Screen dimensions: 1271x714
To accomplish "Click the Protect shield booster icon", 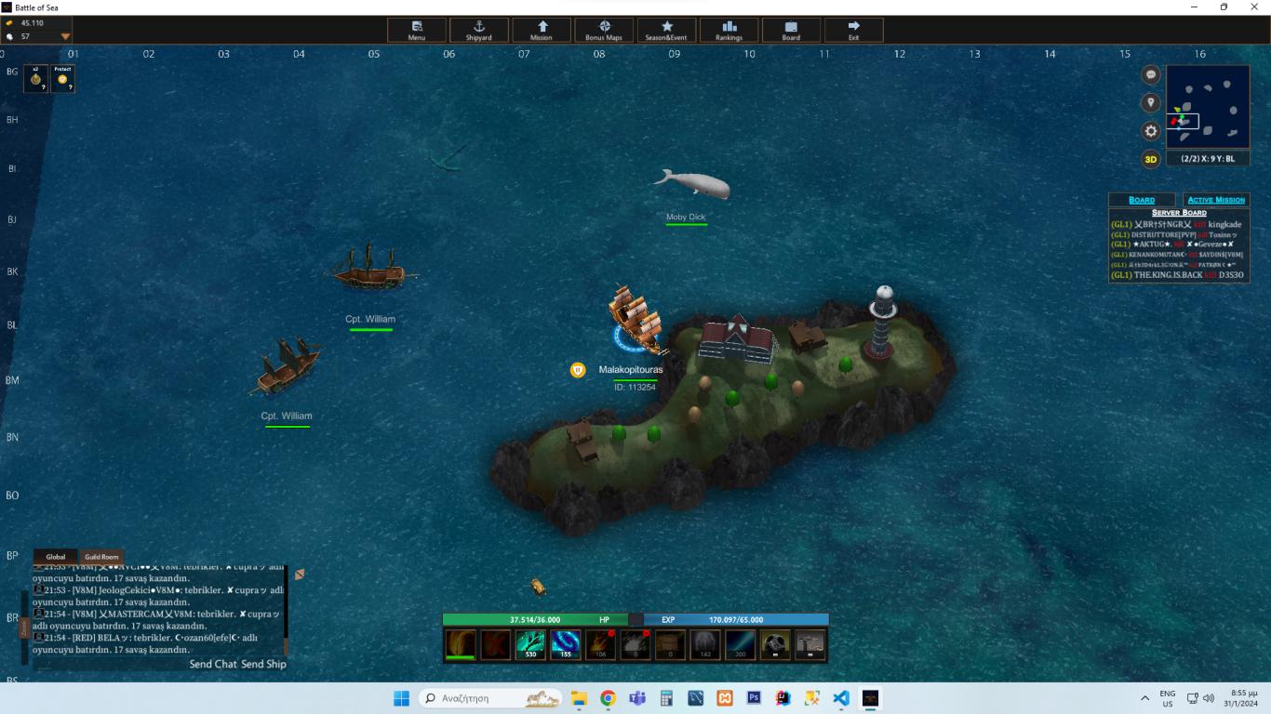I will click(x=62, y=79).
